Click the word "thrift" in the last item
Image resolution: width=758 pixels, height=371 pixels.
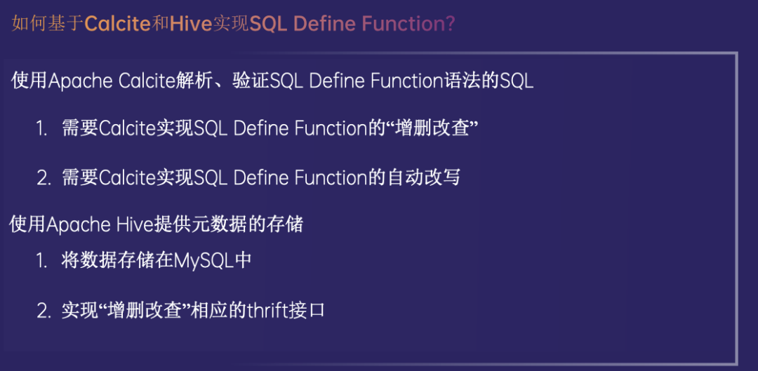point(267,311)
